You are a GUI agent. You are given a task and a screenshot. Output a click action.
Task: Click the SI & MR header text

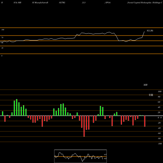17,3
